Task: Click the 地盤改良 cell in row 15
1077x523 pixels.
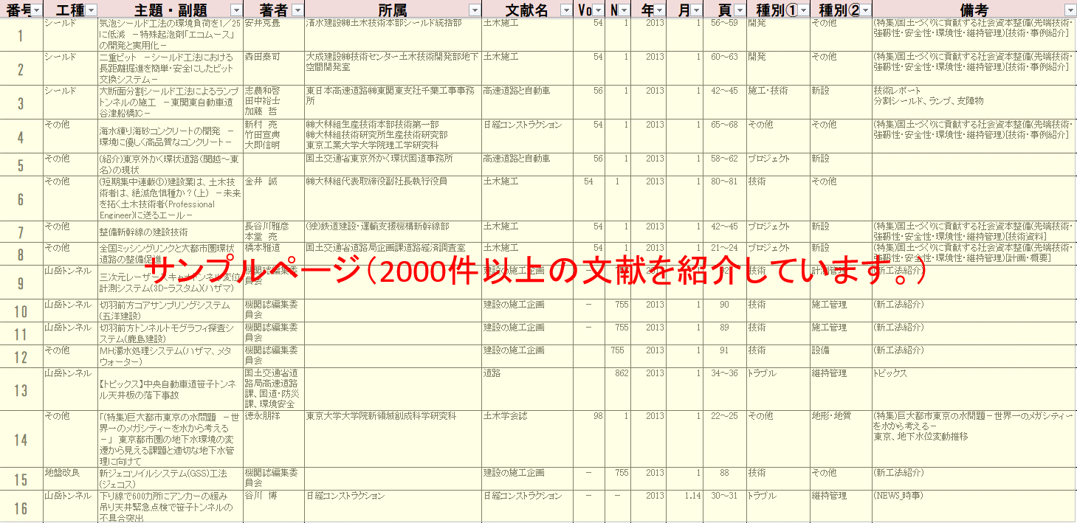Action: (x=69, y=472)
